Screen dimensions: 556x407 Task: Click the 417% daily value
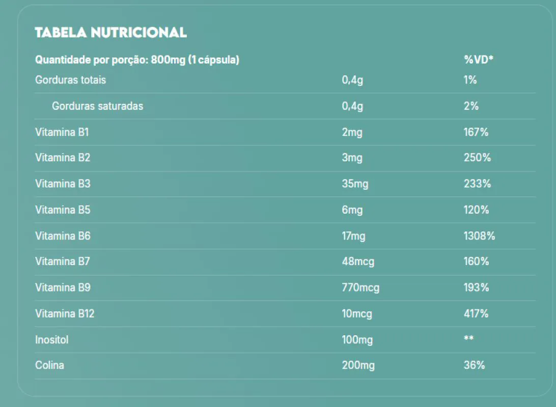coord(476,313)
